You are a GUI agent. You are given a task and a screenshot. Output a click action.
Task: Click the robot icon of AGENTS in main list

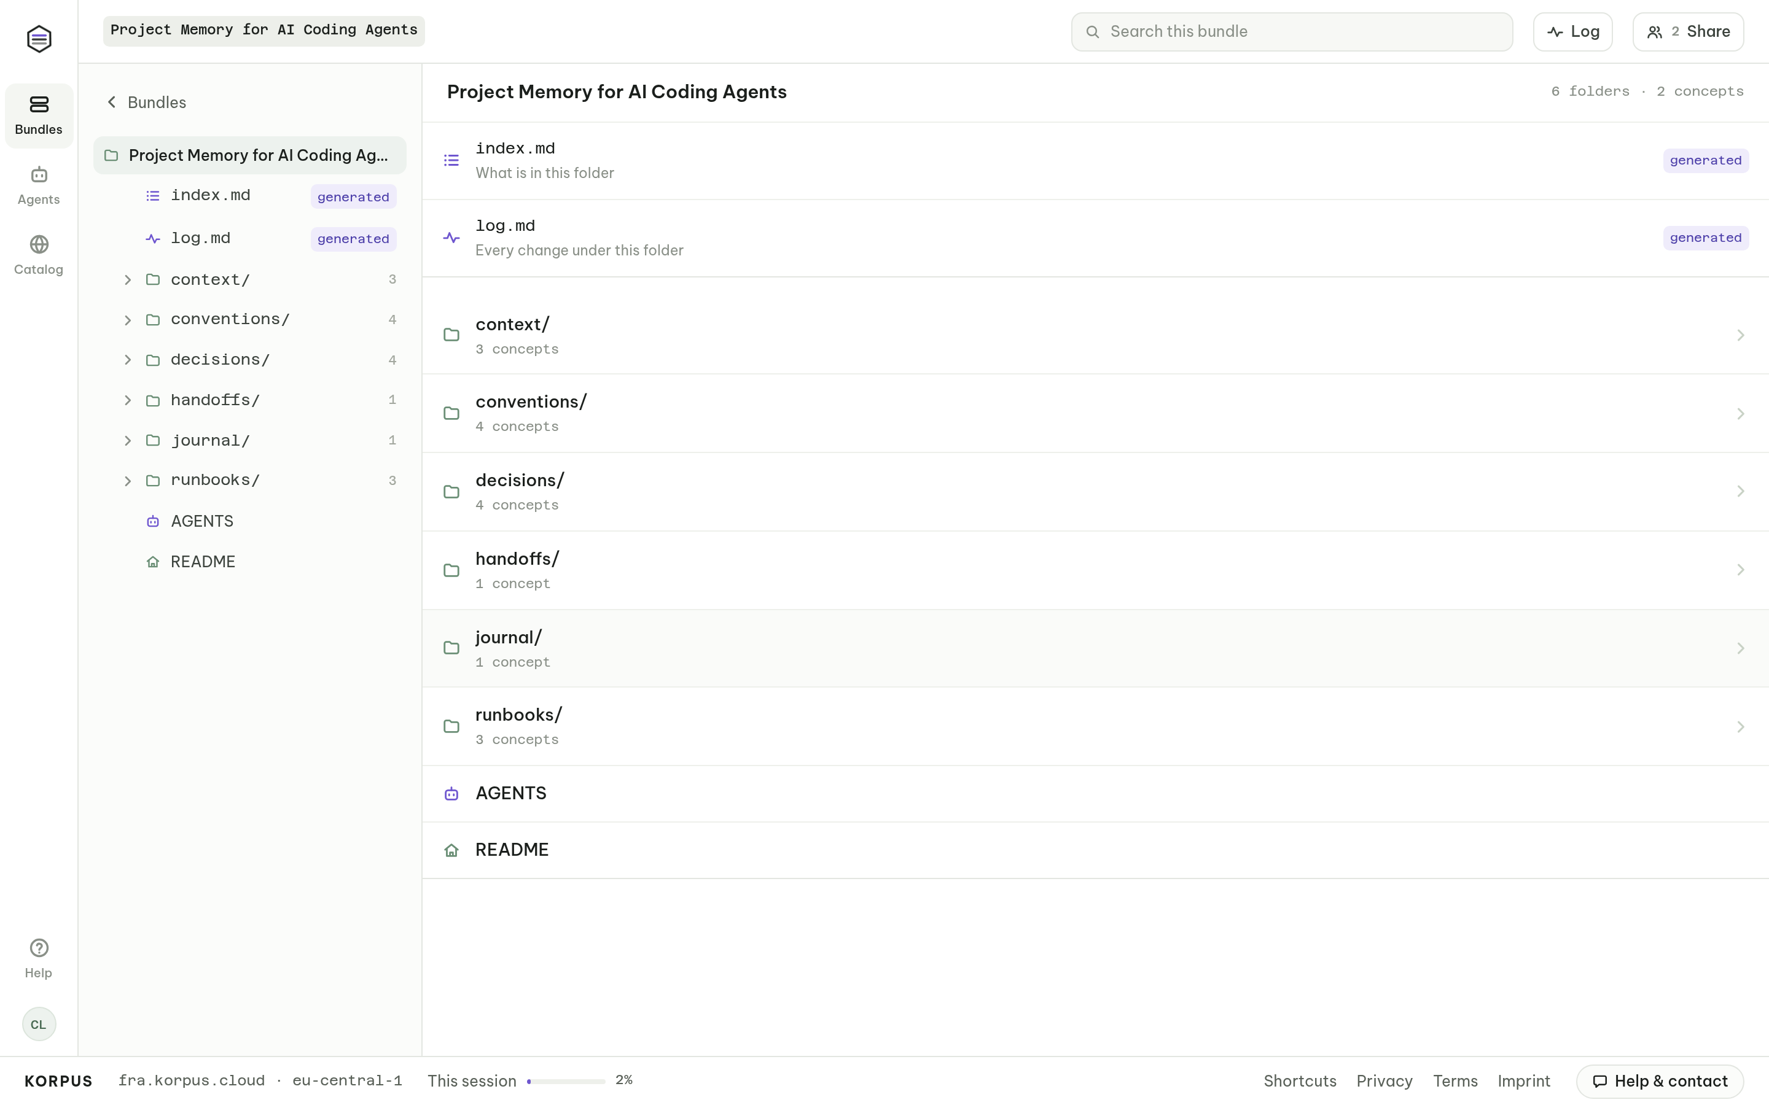coord(451,794)
